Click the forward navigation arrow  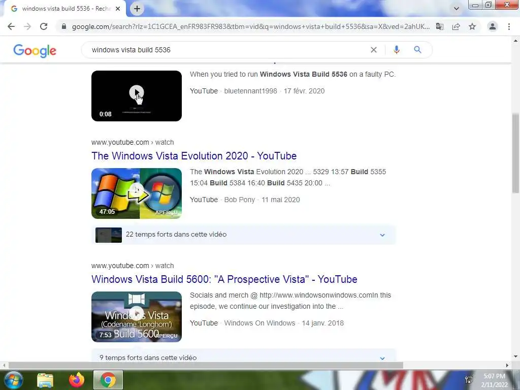27,26
